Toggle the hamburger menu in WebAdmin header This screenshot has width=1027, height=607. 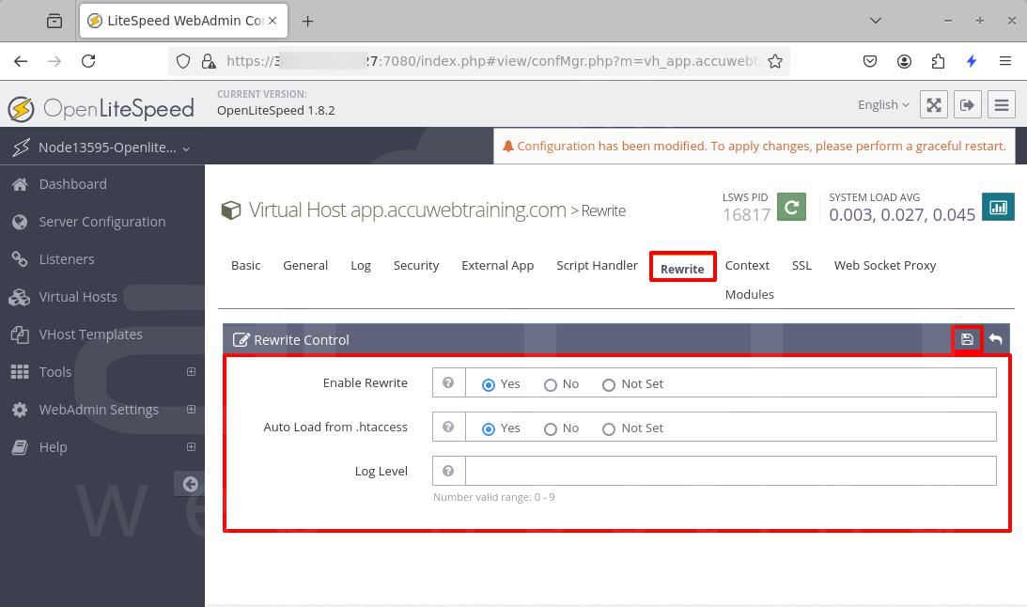1002,104
